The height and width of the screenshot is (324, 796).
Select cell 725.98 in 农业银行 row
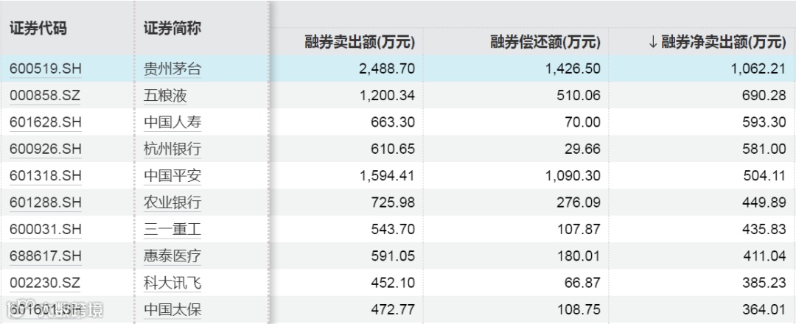coord(392,202)
